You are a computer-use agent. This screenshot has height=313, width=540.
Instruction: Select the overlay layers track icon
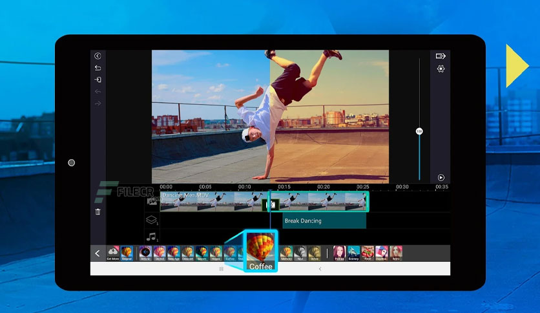pos(152,220)
